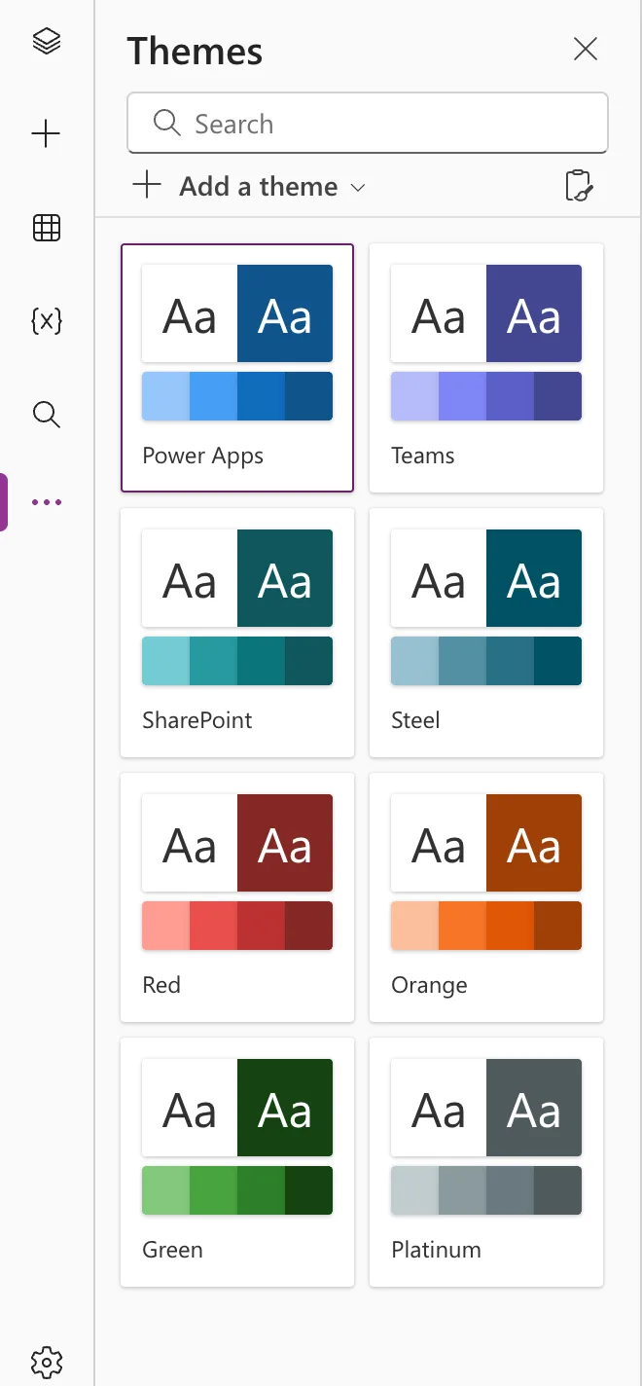Choose the Red theme card
This screenshot has height=1386, width=642.
(237, 897)
